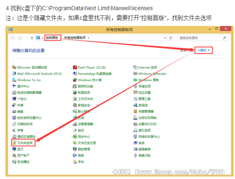Click the magnifier search icon
The image size is (235, 179).
[x=224, y=38]
